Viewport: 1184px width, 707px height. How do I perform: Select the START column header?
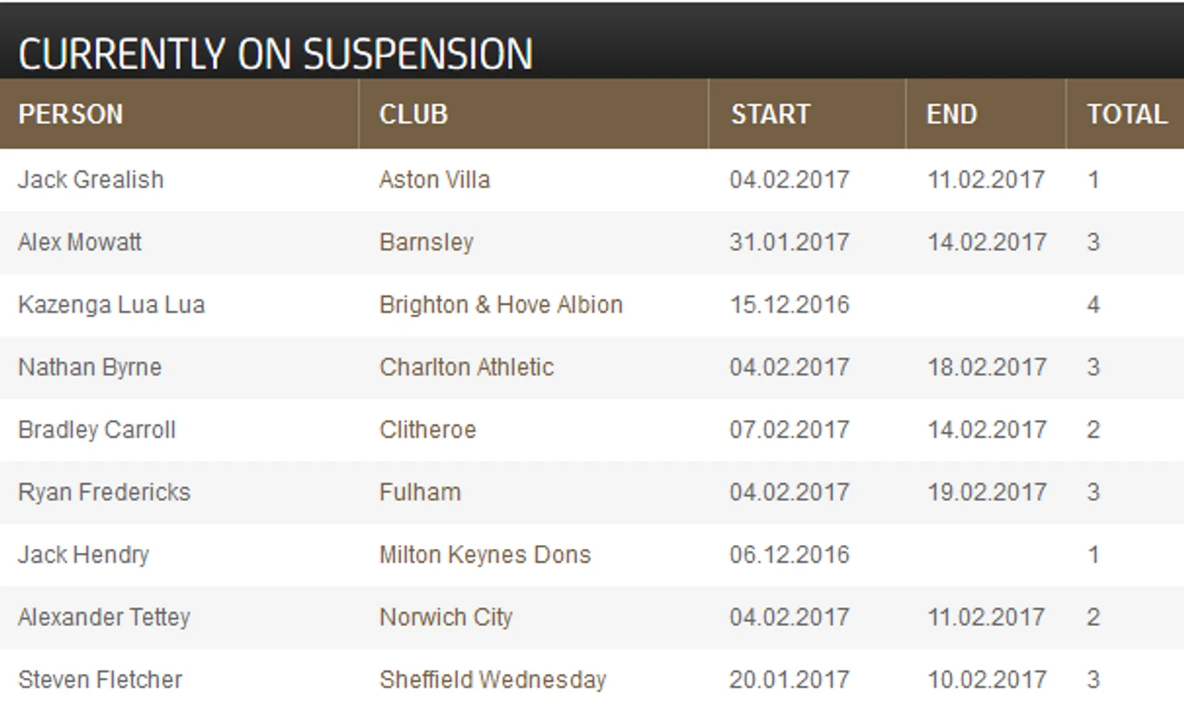tap(770, 114)
